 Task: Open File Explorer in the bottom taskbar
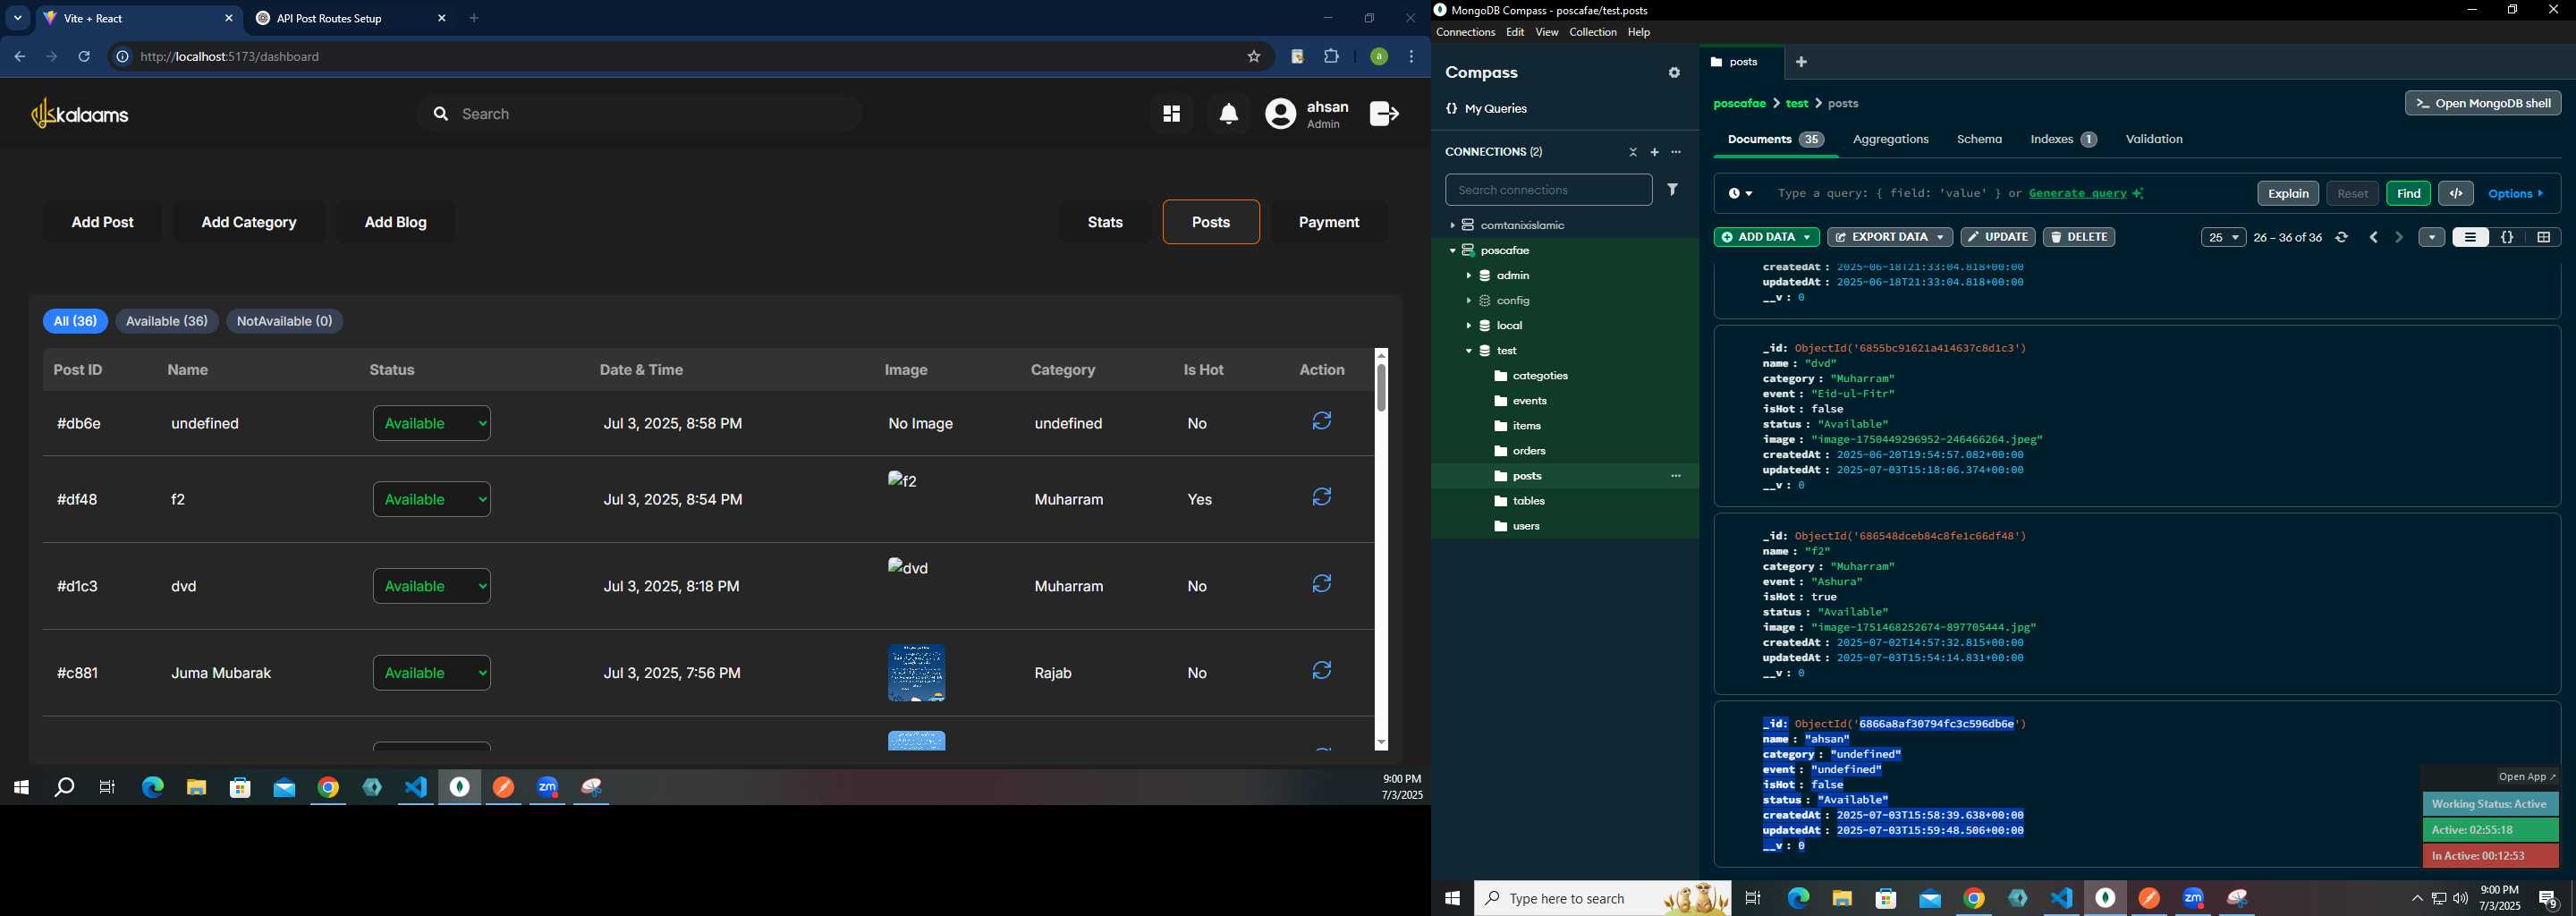(x=1842, y=899)
